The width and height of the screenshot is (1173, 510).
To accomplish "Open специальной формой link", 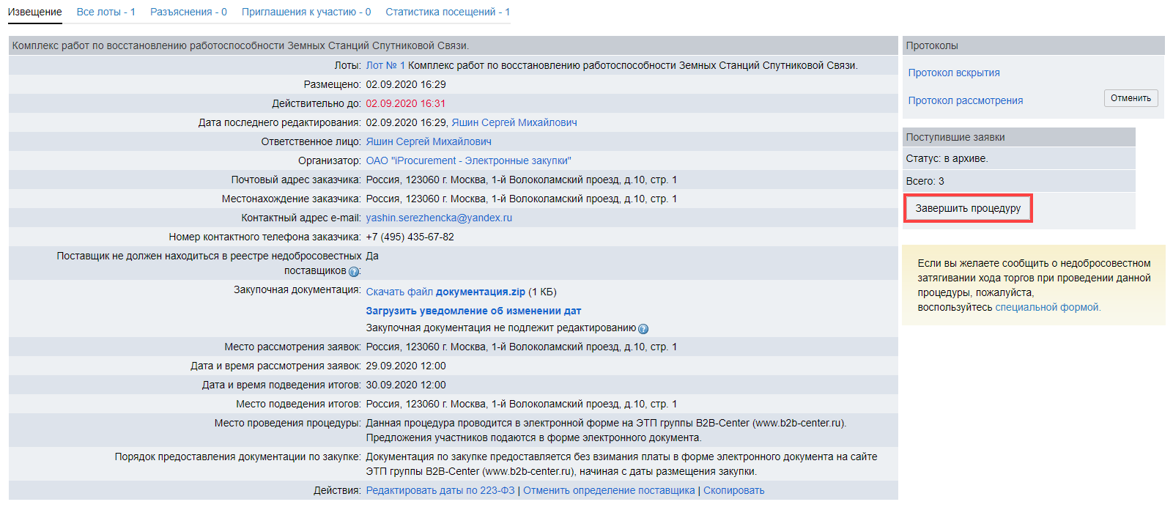I will (1047, 307).
